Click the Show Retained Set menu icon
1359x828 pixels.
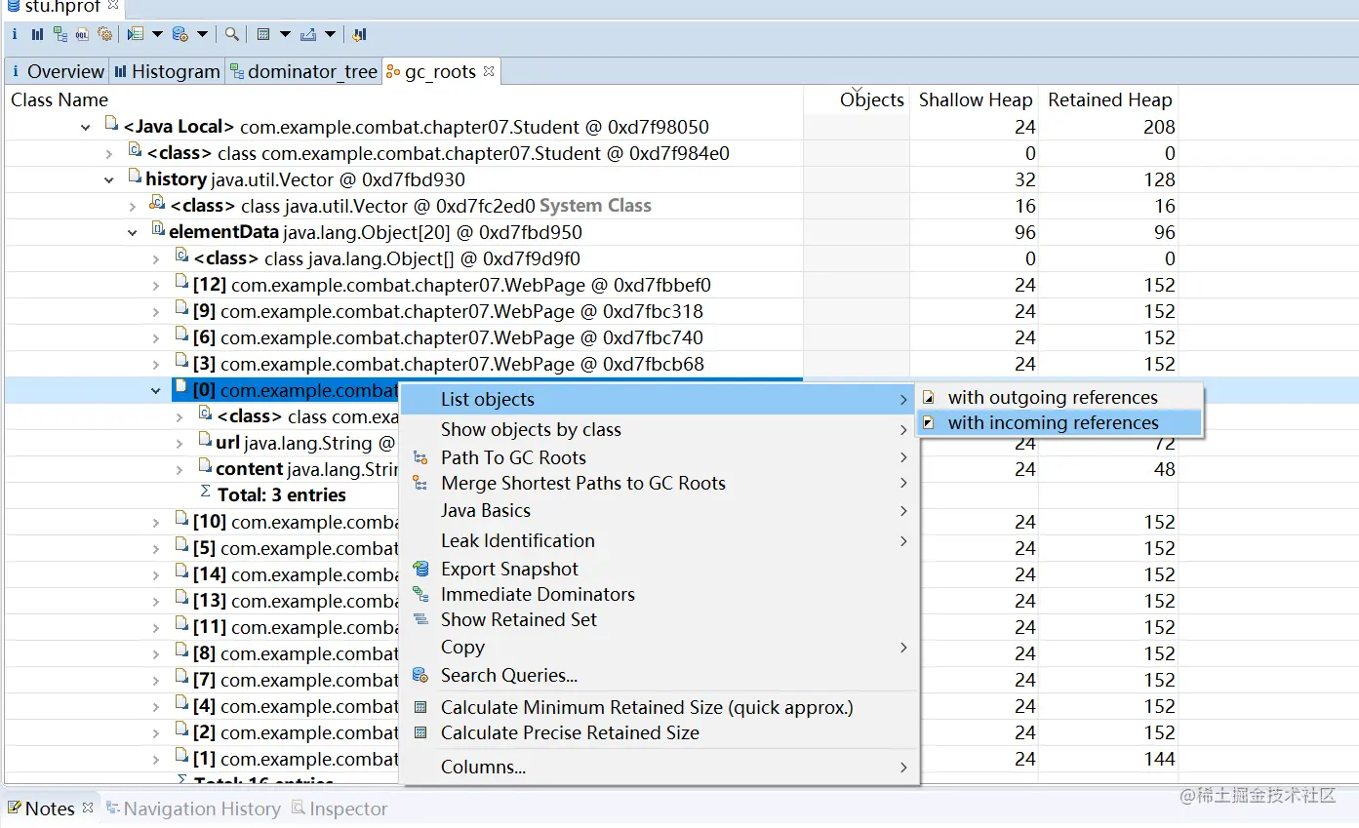pyautogui.click(x=420, y=619)
